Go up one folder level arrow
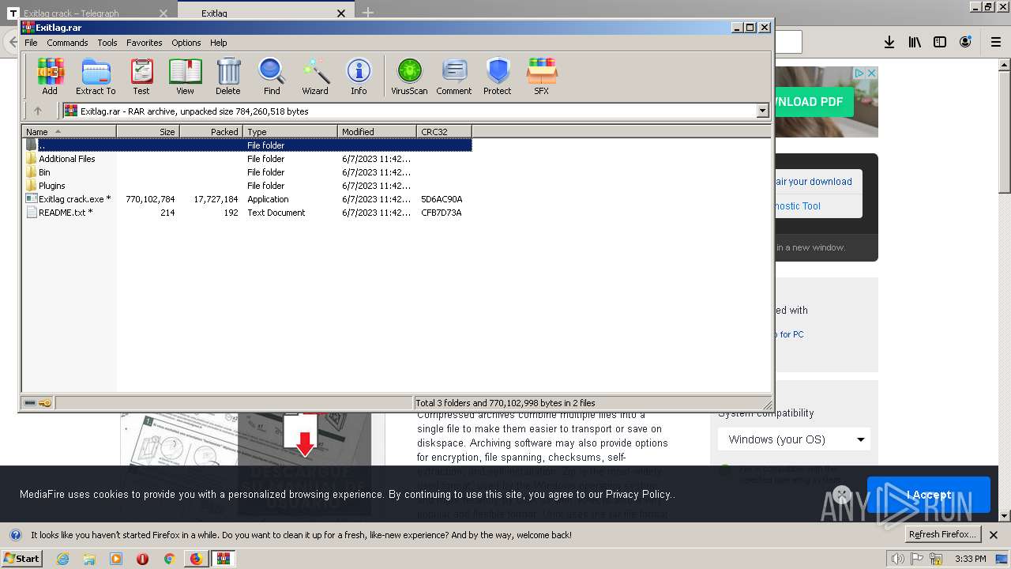 [37, 111]
